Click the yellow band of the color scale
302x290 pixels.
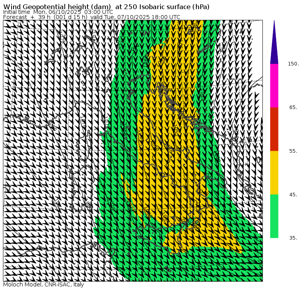[x=274, y=173]
